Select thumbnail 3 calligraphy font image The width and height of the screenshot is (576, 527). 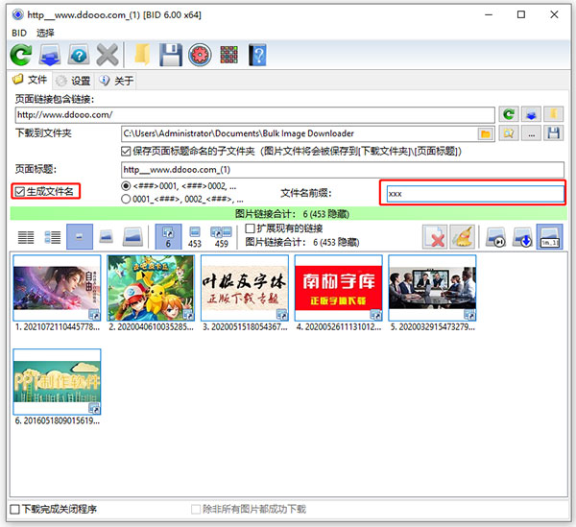(245, 288)
